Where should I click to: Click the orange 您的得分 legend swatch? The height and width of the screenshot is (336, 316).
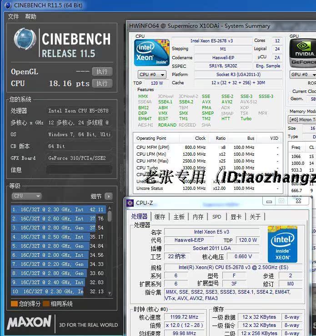[14, 304]
